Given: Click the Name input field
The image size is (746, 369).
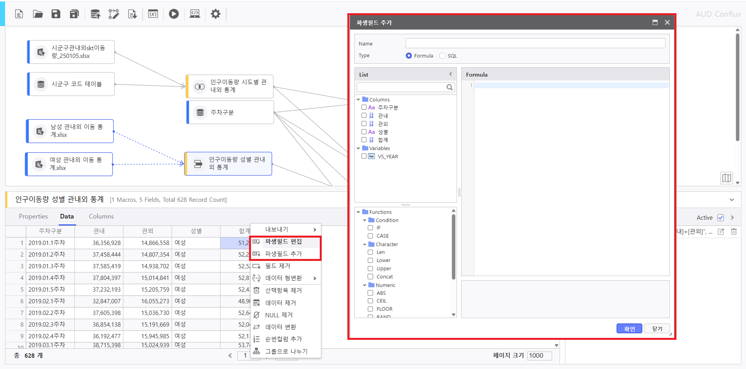Looking at the screenshot, I should 535,43.
